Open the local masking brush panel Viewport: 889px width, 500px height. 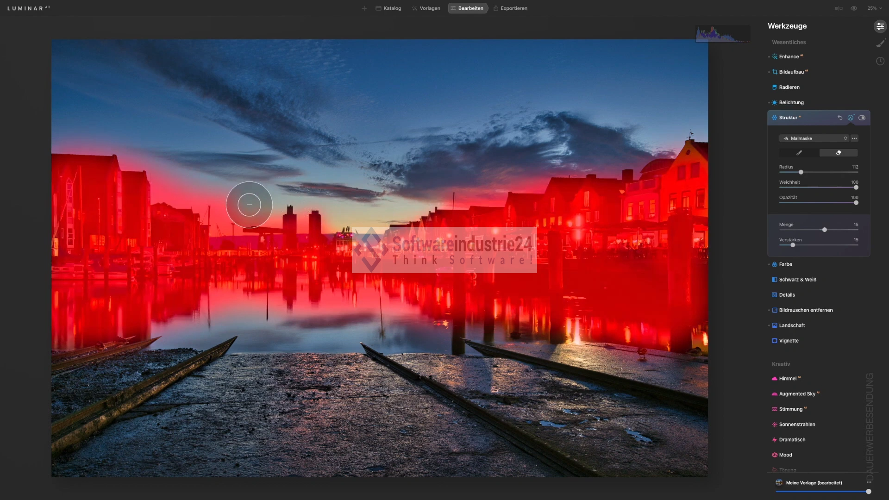880,44
